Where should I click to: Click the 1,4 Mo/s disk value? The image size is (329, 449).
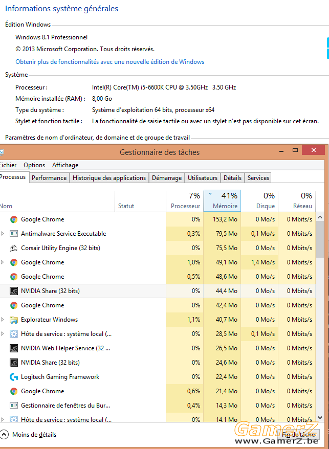tap(263, 262)
